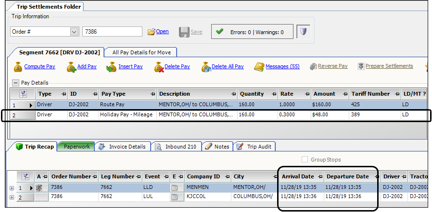Viewport: 432px width, 212px height.
Task: Click the Delete Pay icon
Action: click(159, 67)
